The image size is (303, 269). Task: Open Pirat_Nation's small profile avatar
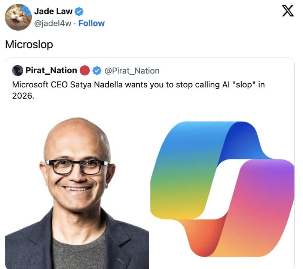(18, 71)
